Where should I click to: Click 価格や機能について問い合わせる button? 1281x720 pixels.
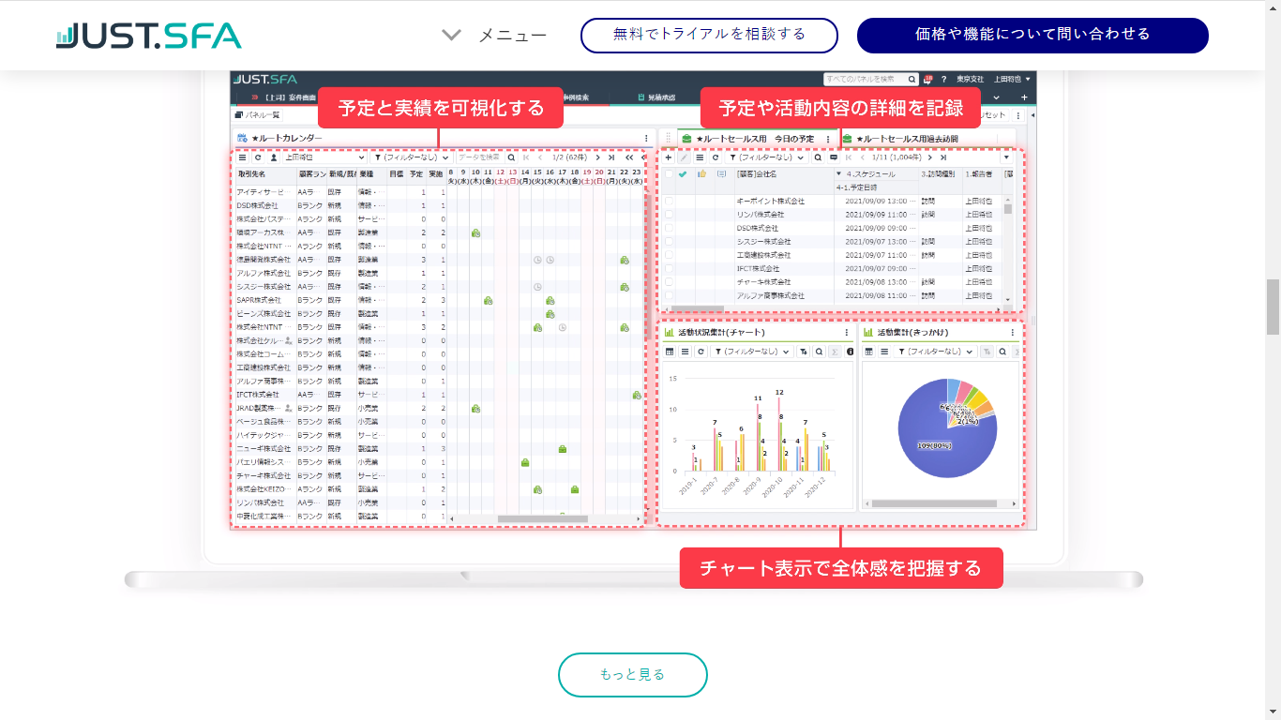click(1032, 35)
